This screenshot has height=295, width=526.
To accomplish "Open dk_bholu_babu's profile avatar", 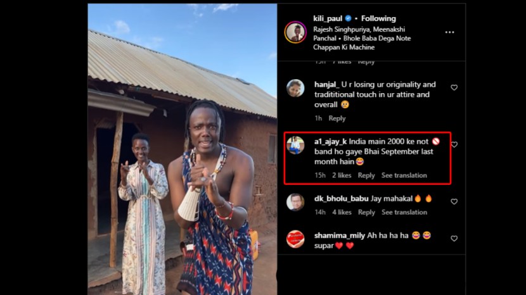I will [x=295, y=202].
